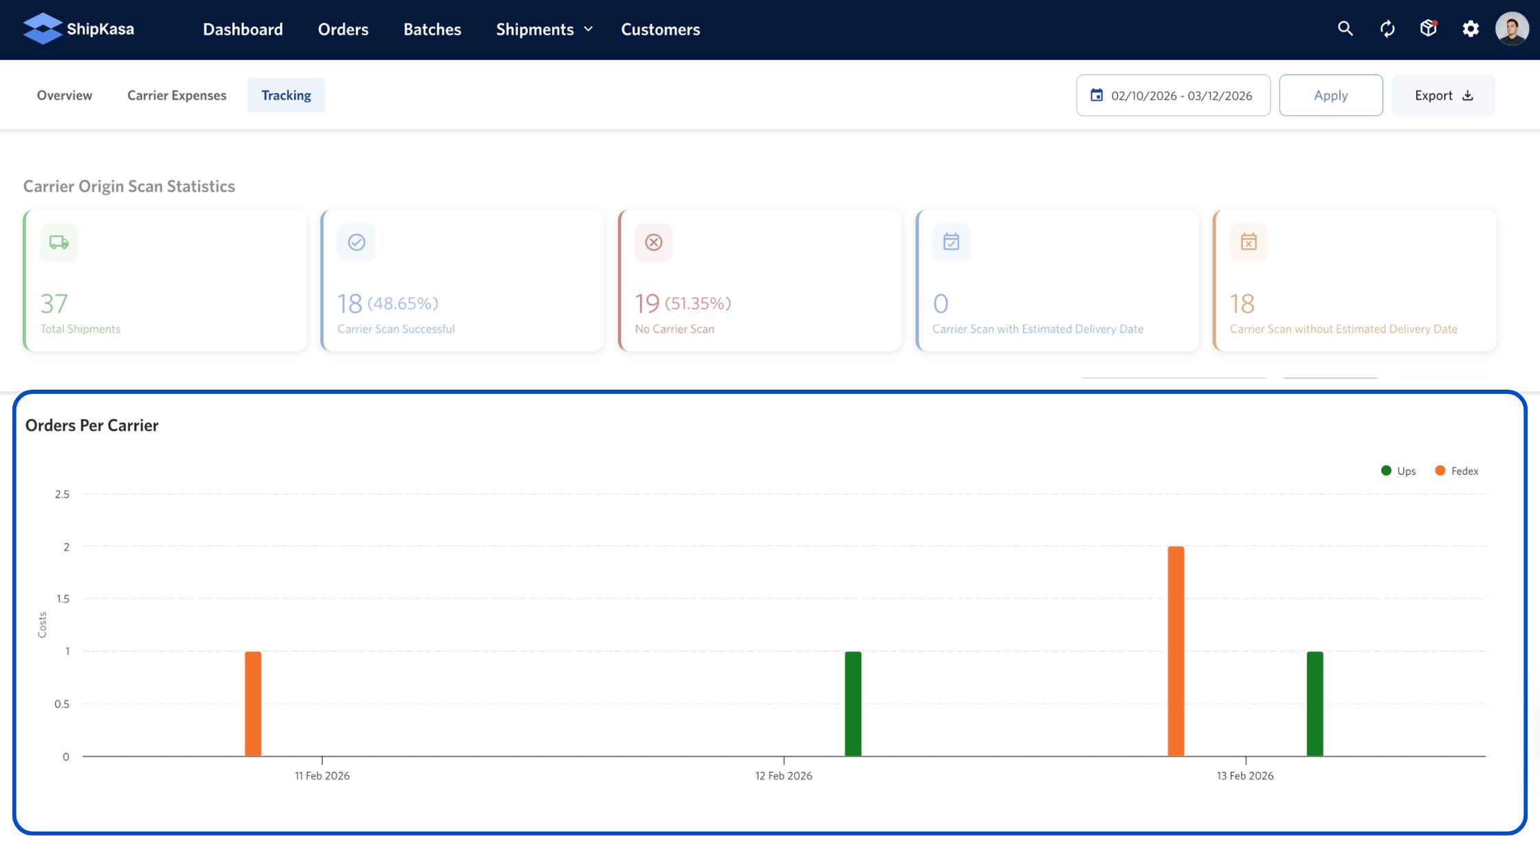Toggle Fedex series in chart legend
The width and height of the screenshot is (1540, 866).
pos(1457,471)
